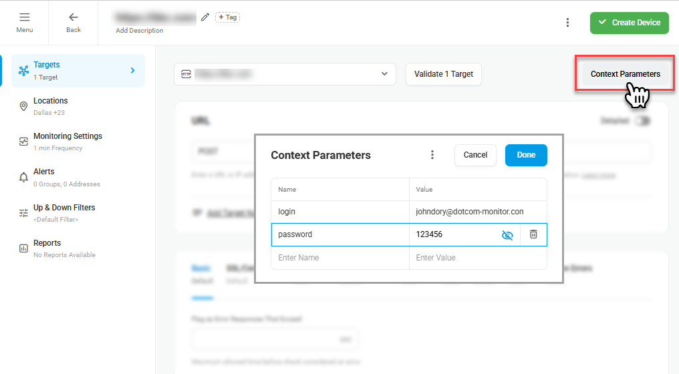Click the Back arrow icon
679x374 pixels.
74,17
